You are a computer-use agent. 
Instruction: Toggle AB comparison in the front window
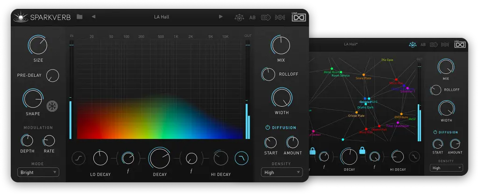[252, 17]
